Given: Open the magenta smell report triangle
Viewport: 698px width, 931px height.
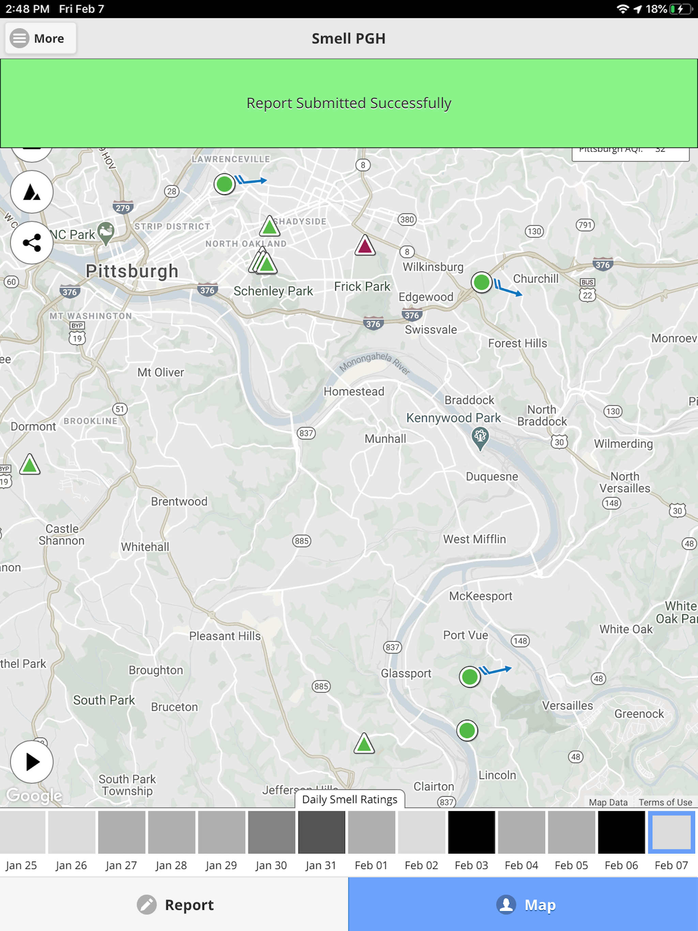Looking at the screenshot, I should 365,245.
